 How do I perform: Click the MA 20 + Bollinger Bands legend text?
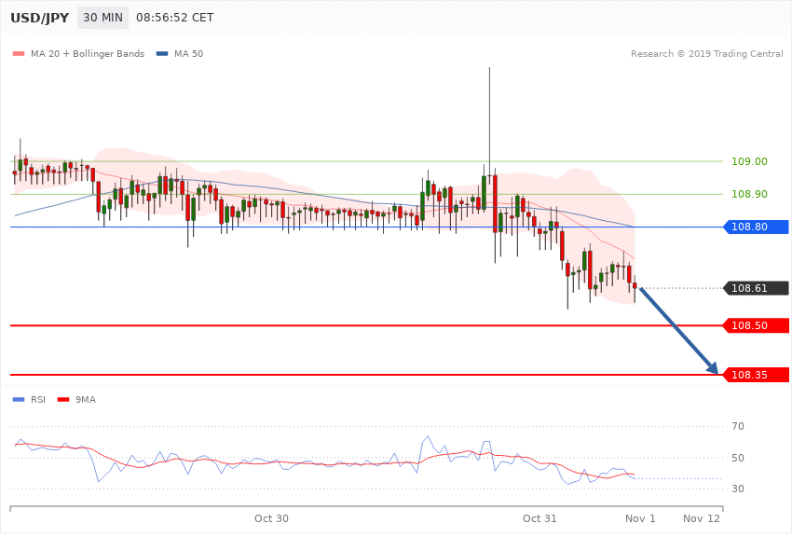pyautogui.click(x=88, y=53)
